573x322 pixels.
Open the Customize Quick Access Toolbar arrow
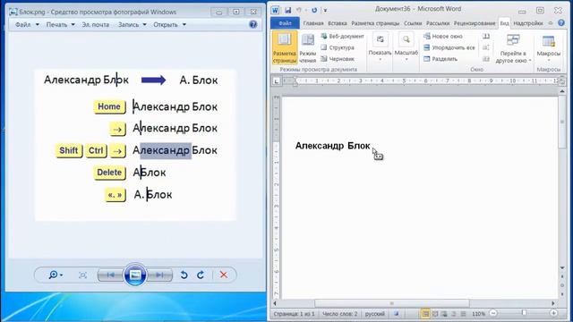325,10
